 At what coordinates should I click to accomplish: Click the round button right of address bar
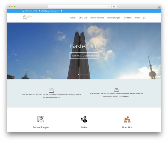pos(114,6)
